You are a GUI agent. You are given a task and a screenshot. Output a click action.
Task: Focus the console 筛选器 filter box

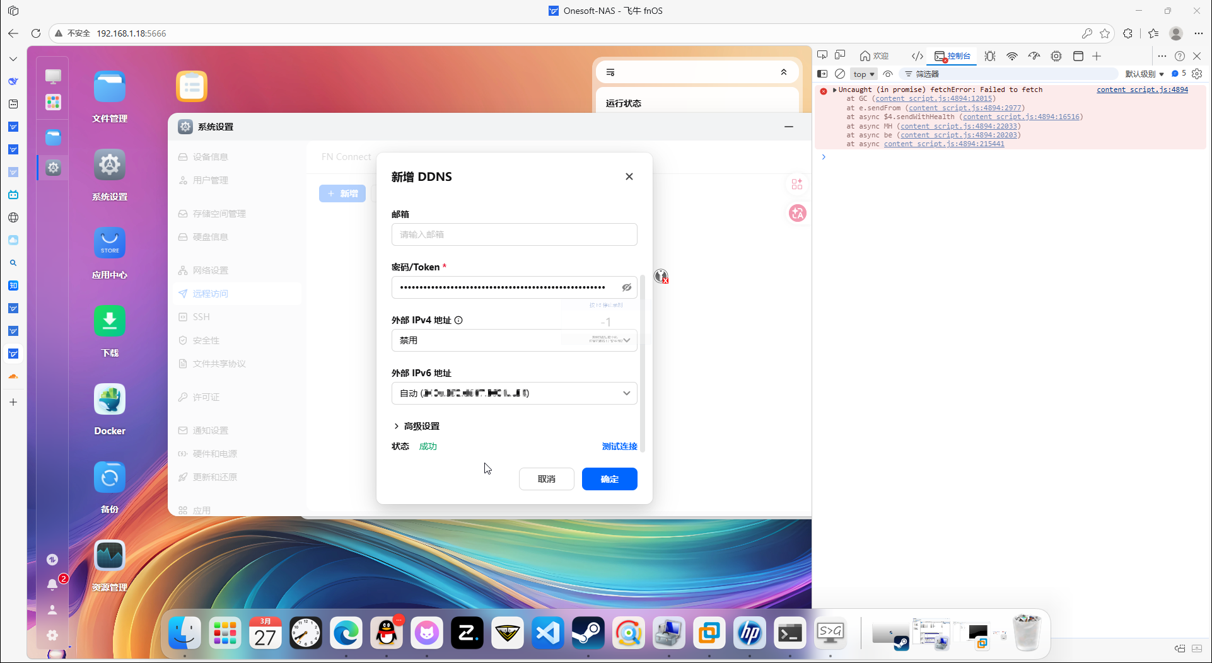click(x=1009, y=74)
